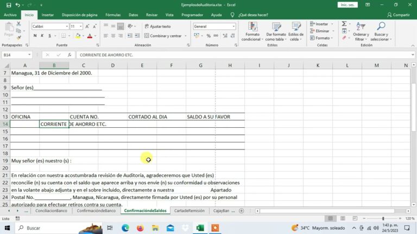Click the formula bar text field
Screen dimensions: 417x234
[x=243, y=55]
